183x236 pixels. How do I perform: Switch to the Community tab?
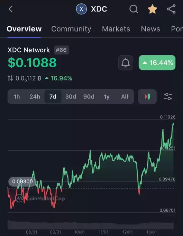tap(71, 29)
